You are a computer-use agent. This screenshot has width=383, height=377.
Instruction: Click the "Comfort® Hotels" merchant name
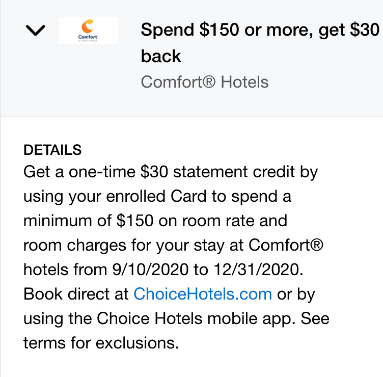204,82
